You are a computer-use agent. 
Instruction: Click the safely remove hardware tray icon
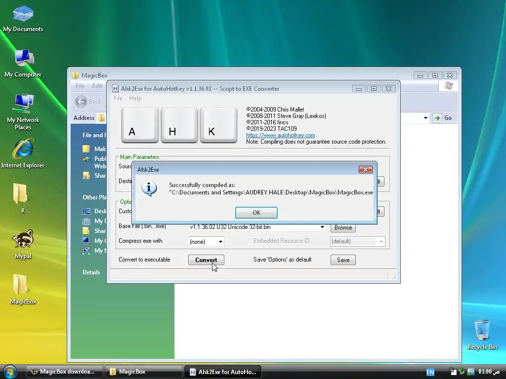[462, 372]
